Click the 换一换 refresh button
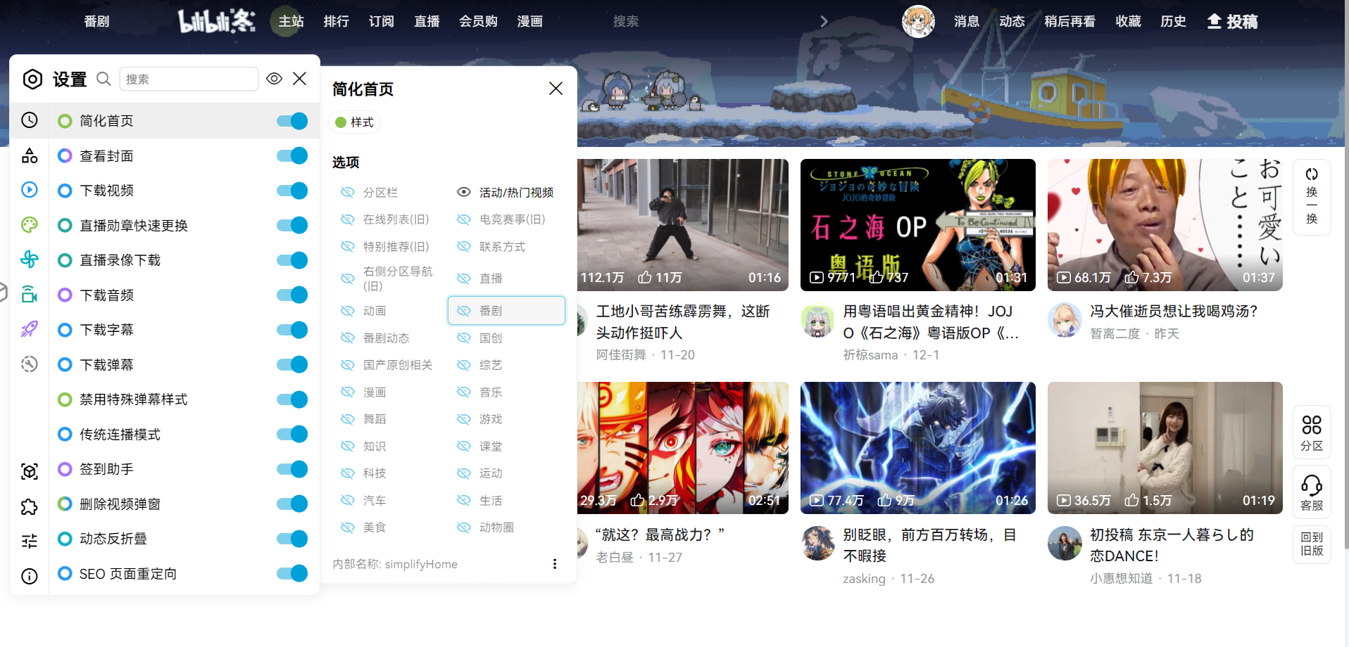 [x=1311, y=196]
